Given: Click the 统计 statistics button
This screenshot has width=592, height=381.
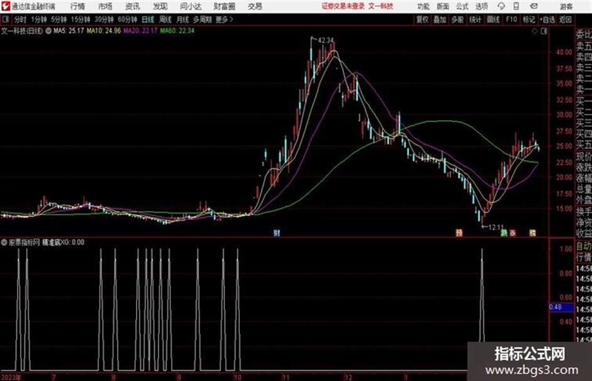Looking at the screenshot, I should [x=475, y=19].
